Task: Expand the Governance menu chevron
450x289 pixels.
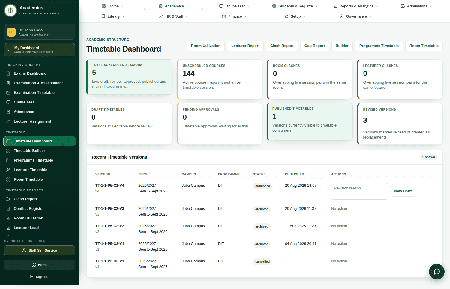Action: tap(370, 16)
